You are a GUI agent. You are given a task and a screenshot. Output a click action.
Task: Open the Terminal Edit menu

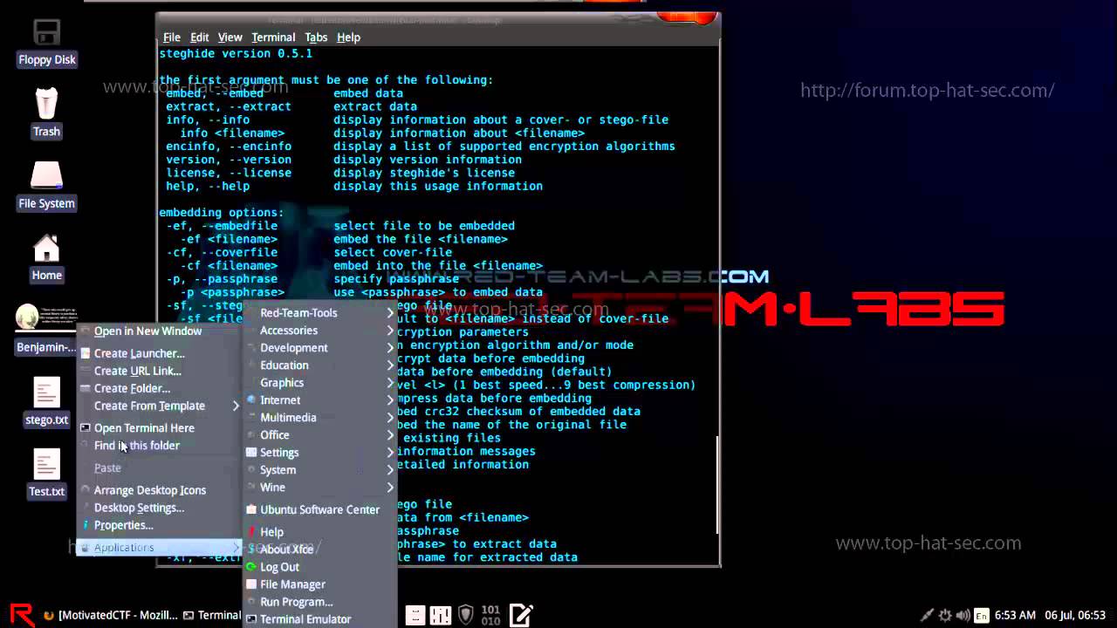pyautogui.click(x=200, y=38)
